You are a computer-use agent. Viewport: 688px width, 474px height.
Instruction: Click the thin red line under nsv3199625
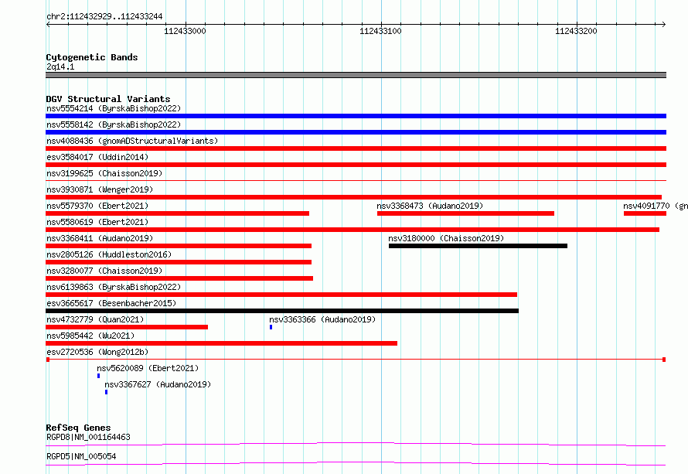(x=356, y=180)
